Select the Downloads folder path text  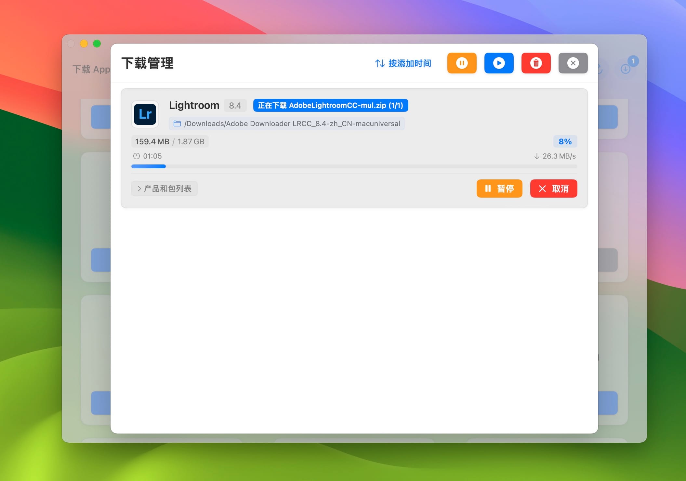(292, 123)
